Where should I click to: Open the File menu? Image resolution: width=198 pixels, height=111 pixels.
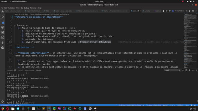(2, 8)
